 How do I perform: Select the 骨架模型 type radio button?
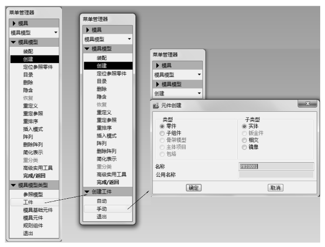coord(162,140)
